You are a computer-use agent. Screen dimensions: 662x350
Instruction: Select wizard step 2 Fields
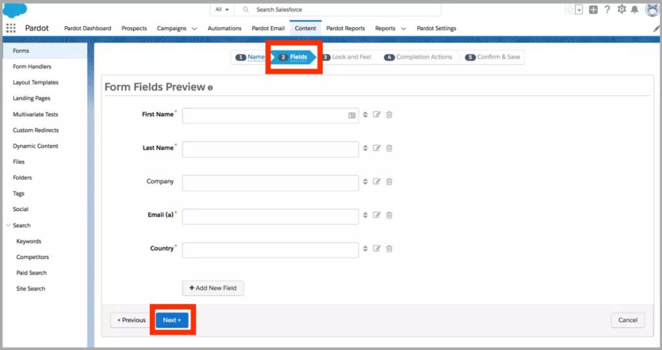click(293, 57)
